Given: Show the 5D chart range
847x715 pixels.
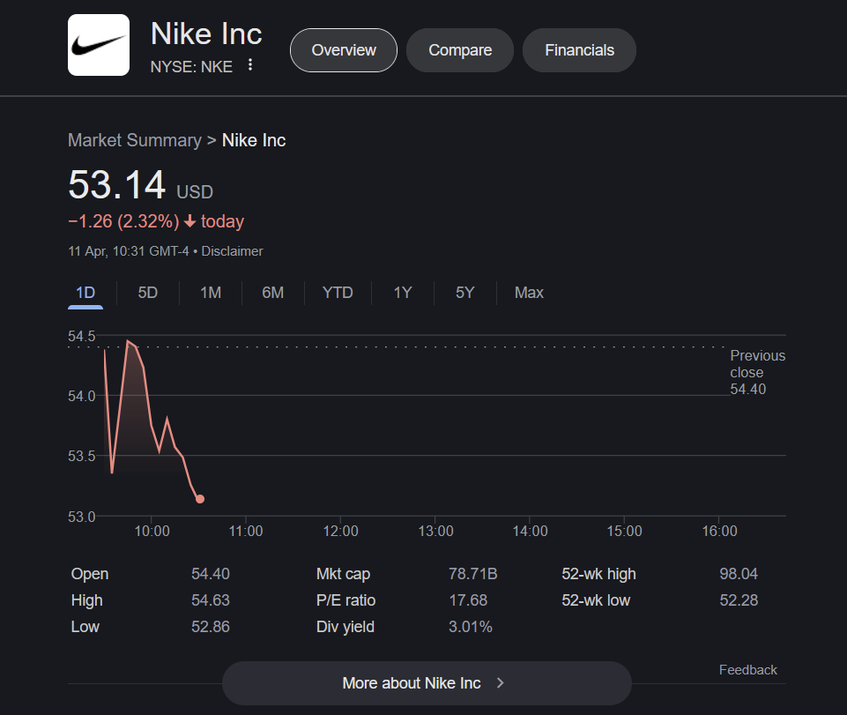Looking at the screenshot, I should click(x=147, y=293).
